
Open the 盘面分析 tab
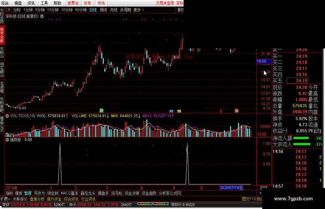tap(37, 199)
